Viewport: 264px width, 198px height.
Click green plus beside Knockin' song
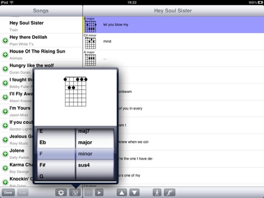tap(5, 182)
